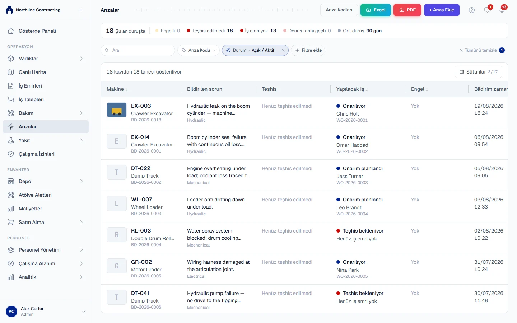Expand the Varlıklar submenu chevron
Image resolution: width=517 pixels, height=323 pixels.
[81, 58]
